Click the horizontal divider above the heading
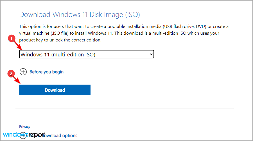The image size is (253, 141). (124, 5)
